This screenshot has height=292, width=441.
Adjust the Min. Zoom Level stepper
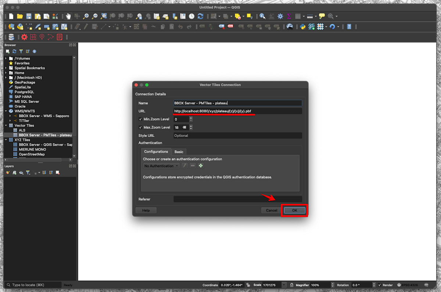pos(191,119)
